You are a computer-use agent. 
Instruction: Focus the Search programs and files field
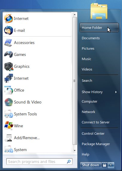[x=39, y=161]
